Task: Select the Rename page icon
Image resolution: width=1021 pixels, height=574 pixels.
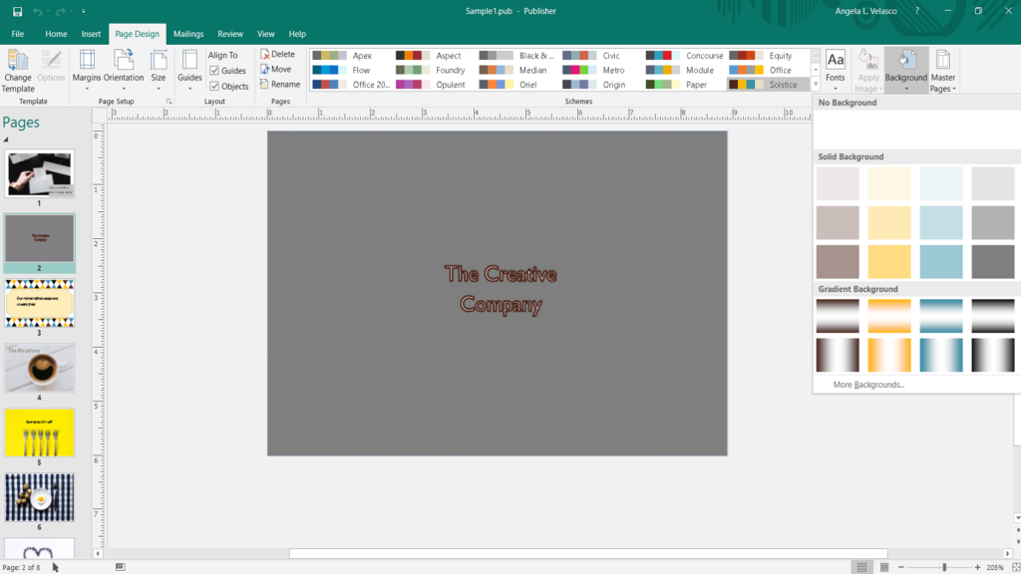Action: click(x=281, y=84)
